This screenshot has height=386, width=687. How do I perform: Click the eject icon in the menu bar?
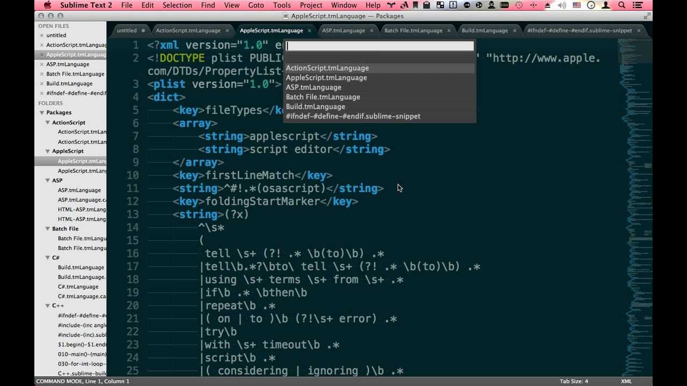(x=547, y=5)
